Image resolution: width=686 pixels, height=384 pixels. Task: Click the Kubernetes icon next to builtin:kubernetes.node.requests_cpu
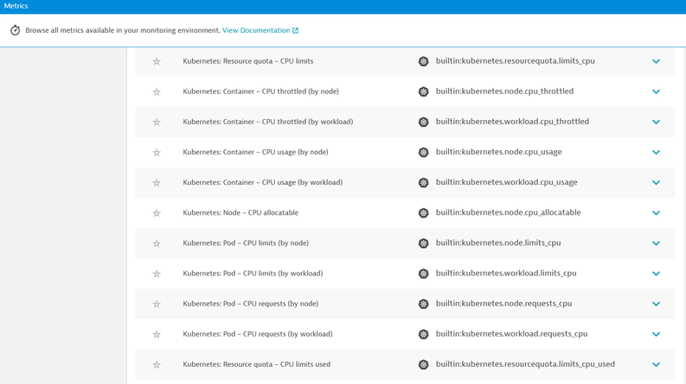[423, 304]
